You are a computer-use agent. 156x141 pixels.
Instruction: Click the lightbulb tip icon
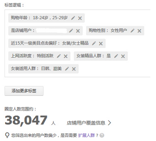(7, 135)
